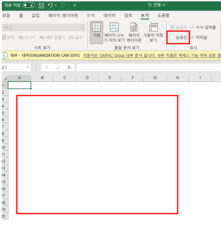Click the Insert Function fx icon
221x225 pixels.
[69, 68]
